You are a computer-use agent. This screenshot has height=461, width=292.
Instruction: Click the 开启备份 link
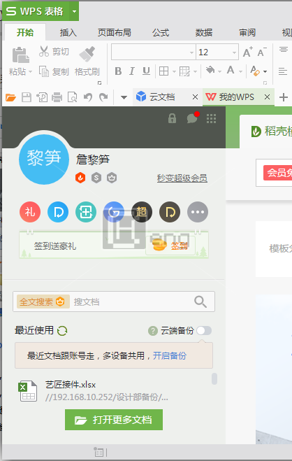(x=170, y=356)
